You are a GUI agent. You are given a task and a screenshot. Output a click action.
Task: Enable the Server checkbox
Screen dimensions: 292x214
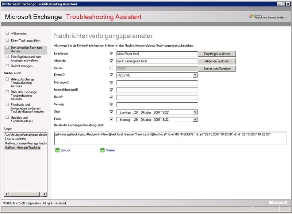tap(111, 68)
